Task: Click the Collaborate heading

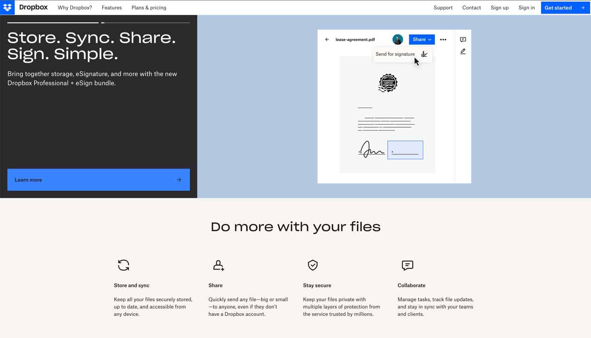Action: click(x=411, y=286)
